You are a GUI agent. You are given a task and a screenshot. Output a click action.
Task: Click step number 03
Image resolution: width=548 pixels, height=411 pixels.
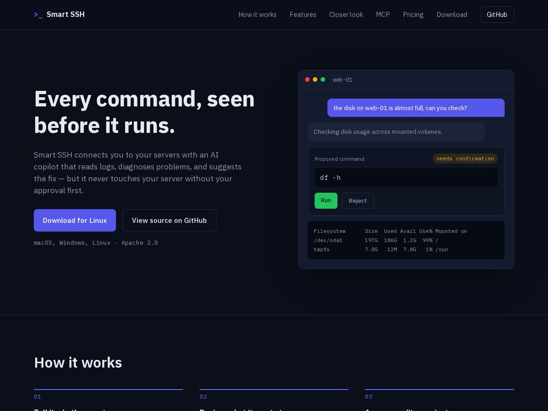(x=369, y=396)
